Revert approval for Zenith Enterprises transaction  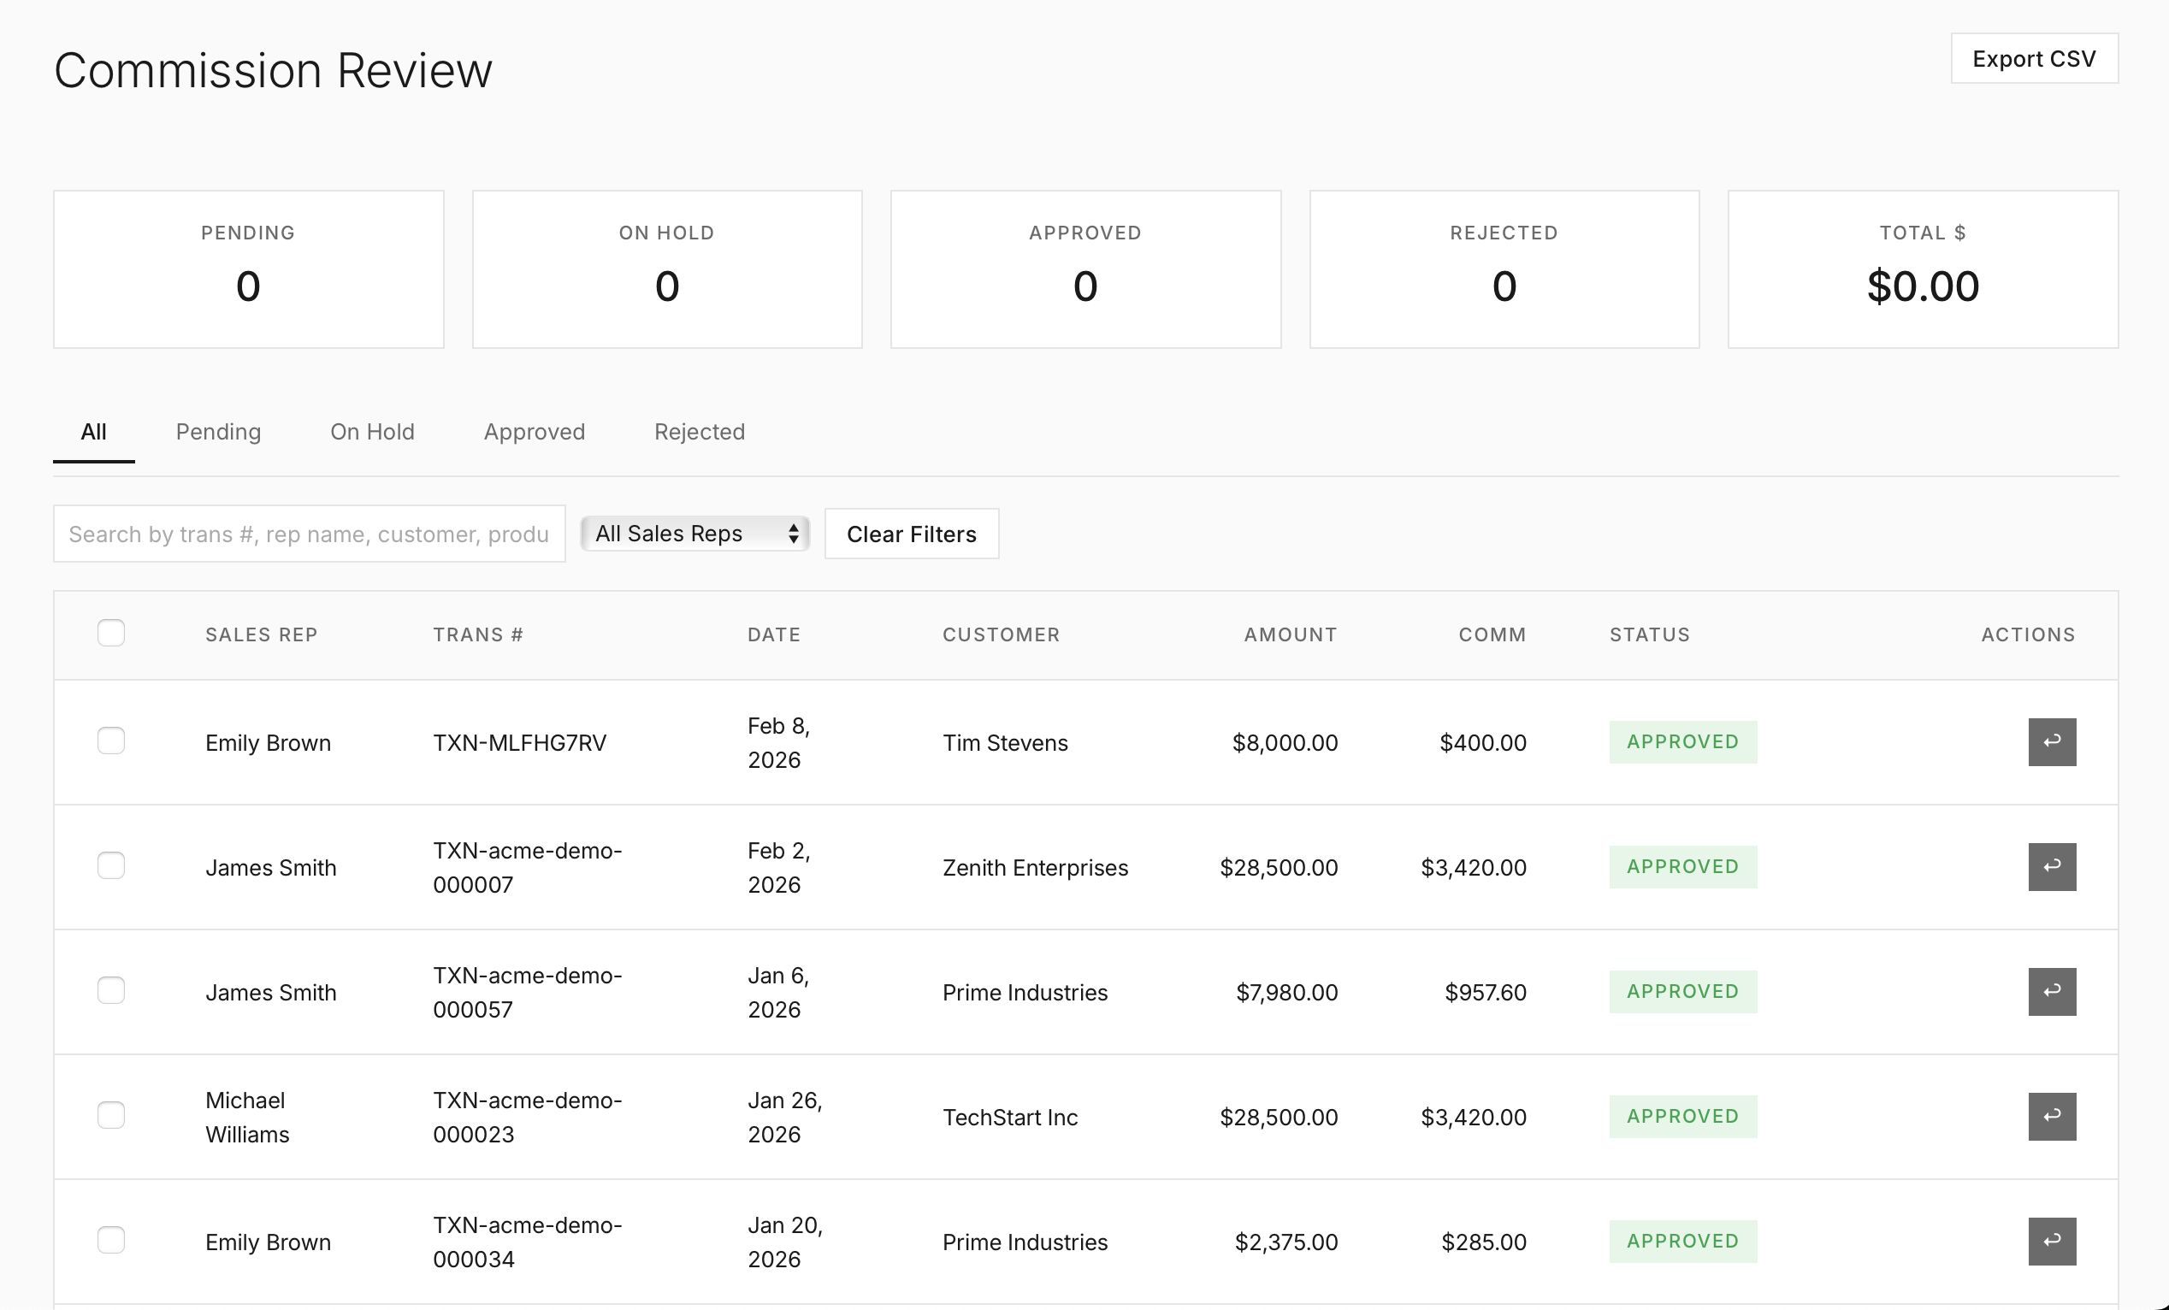pos(2051,866)
